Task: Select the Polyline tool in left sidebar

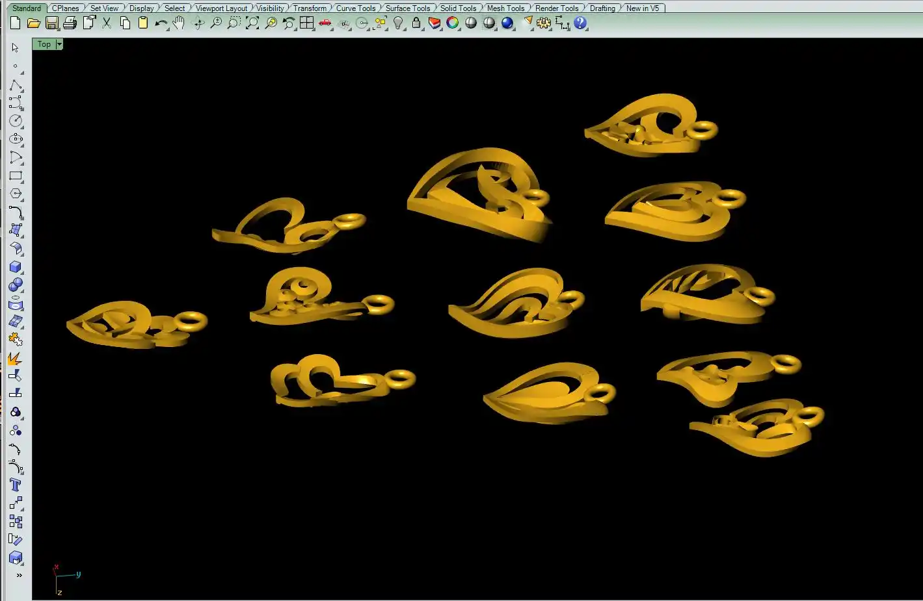Action: pos(16,86)
